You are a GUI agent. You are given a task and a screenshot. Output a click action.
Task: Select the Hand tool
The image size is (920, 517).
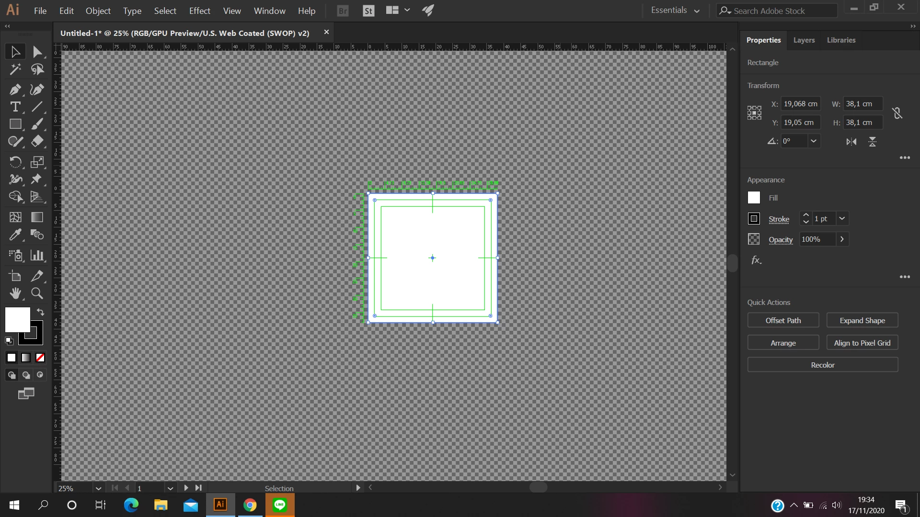click(x=15, y=293)
